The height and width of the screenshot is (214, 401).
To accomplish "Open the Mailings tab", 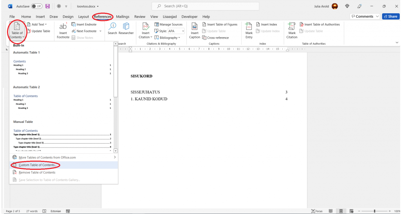I will click(x=123, y=16).
